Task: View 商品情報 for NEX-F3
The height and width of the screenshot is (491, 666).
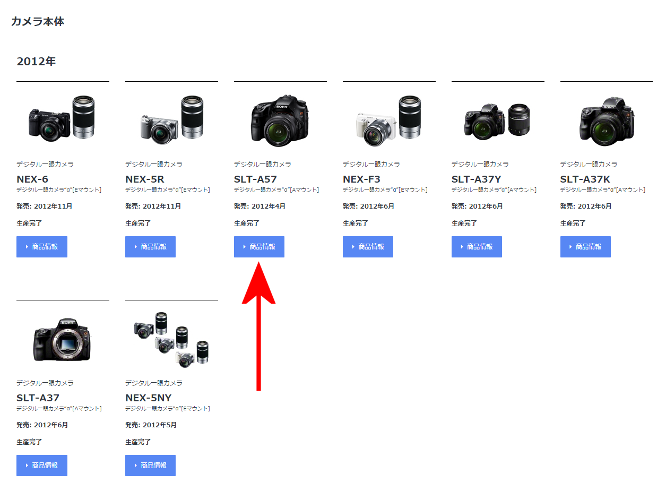Action: coord(368,247)
